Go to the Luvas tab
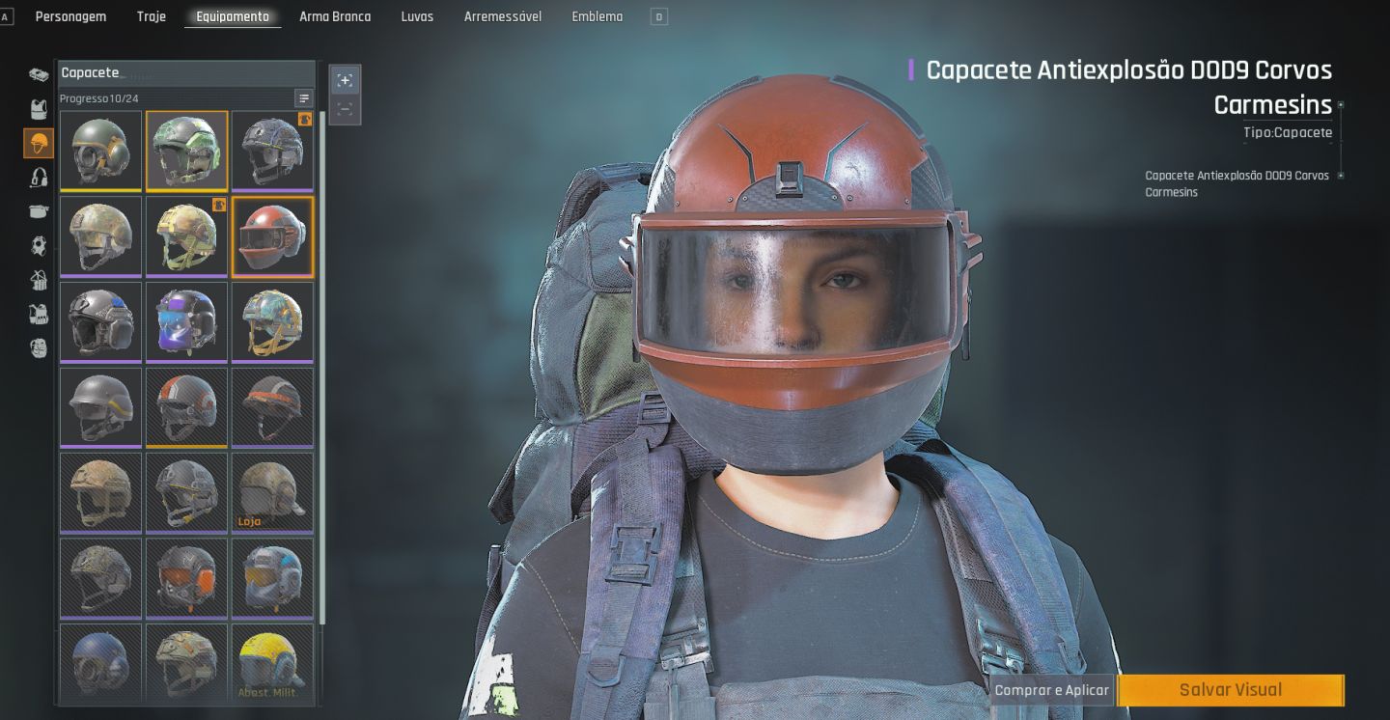The width and height of the screenshot is (1390, 720). 417,16
